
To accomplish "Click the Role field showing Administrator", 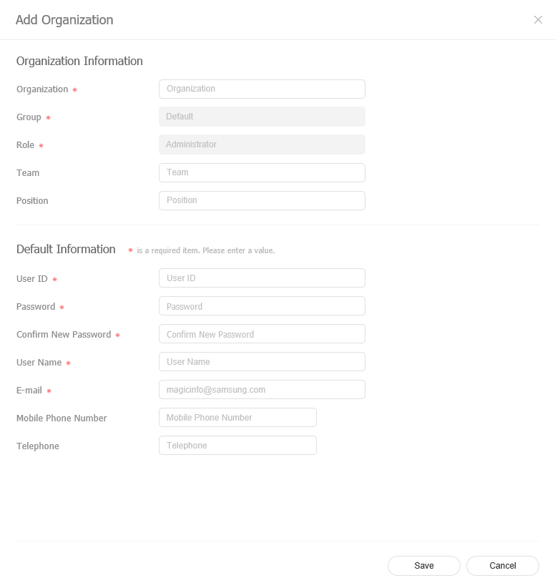I will [261, 144].
